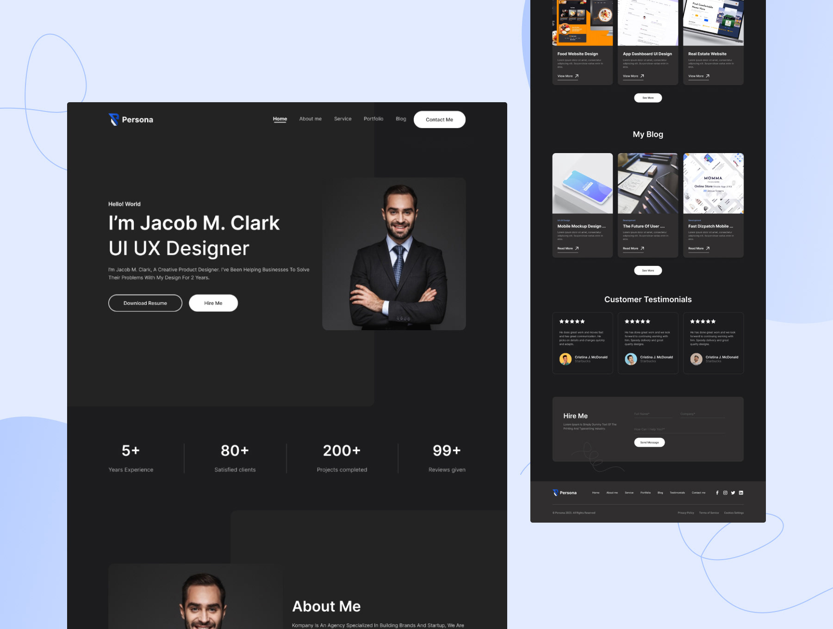This screenshot has width=833, height=629.
Task: Click the Send Message button
Action: (649, 443)
